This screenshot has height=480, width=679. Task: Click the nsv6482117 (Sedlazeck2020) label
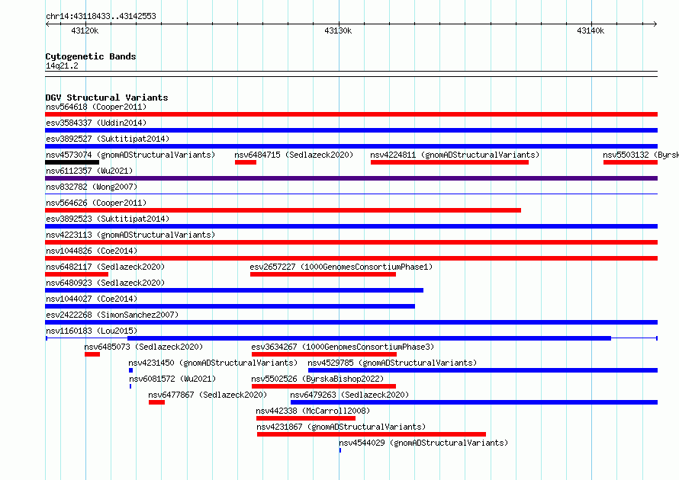105,267
